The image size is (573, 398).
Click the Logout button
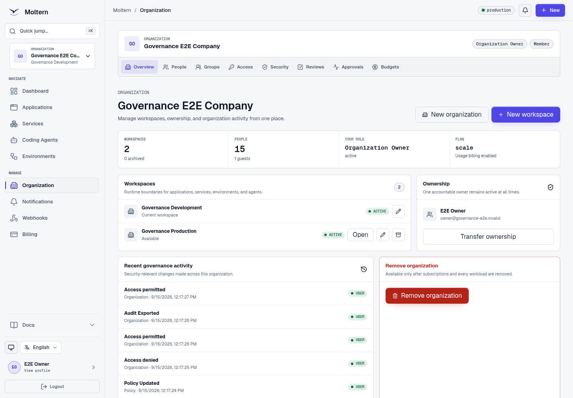[52, 386]
